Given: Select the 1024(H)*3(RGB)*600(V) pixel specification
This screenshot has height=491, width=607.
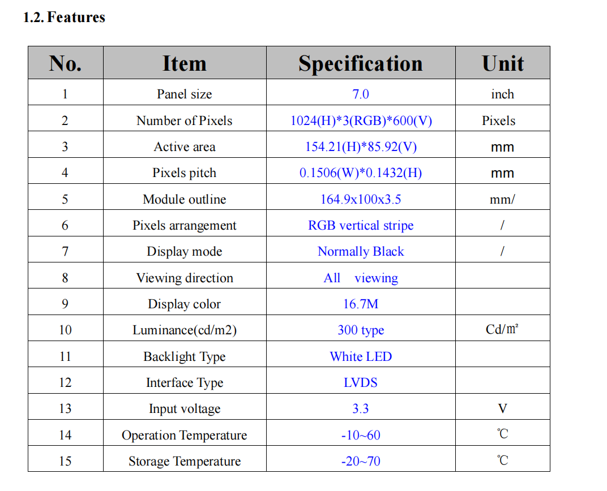Looking at the screenshot, I should pos(361,120).
